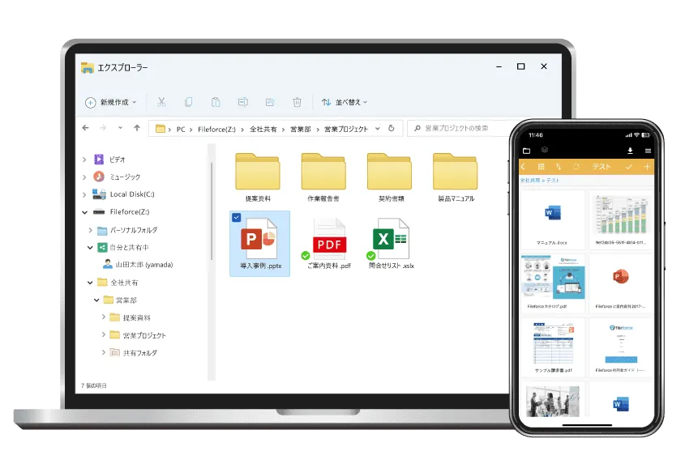Click the Delete trash can icon

[297, 102]
